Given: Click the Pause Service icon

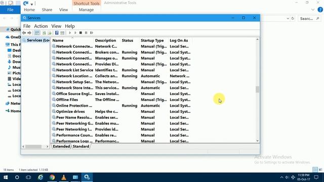Looking at the screenshot, I should pyautogui.click(x=86, y=33).
